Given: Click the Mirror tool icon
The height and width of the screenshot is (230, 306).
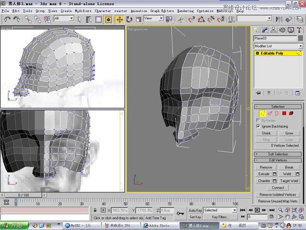Looking at the screenshot, I should [279, 19].
